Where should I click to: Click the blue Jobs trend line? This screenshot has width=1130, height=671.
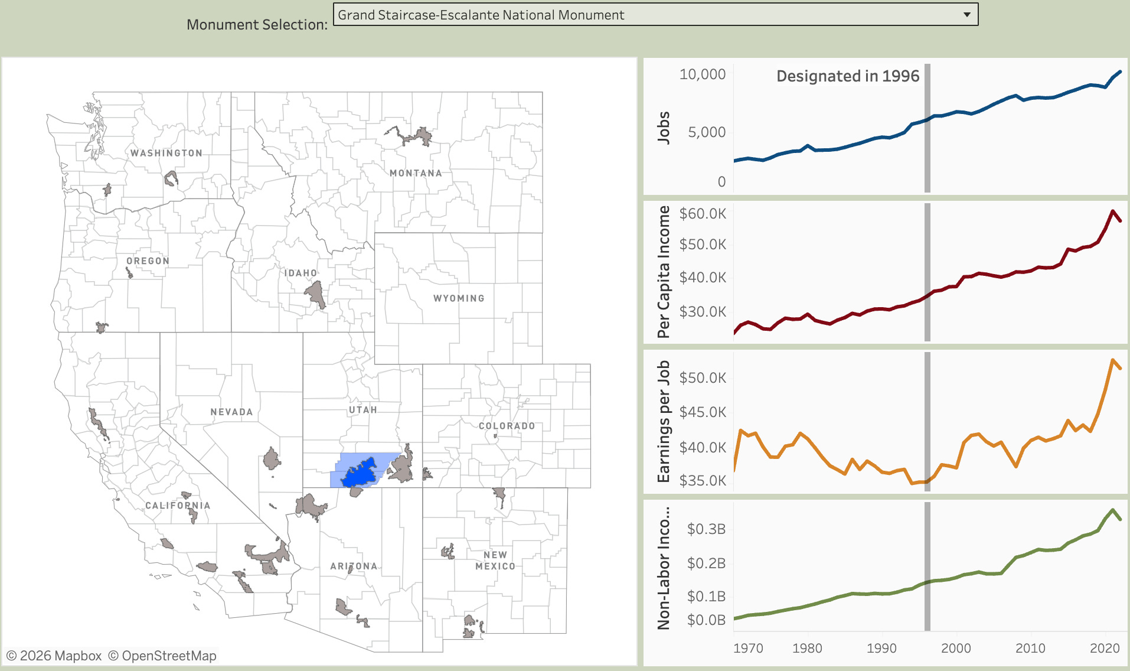[1004, 101]
